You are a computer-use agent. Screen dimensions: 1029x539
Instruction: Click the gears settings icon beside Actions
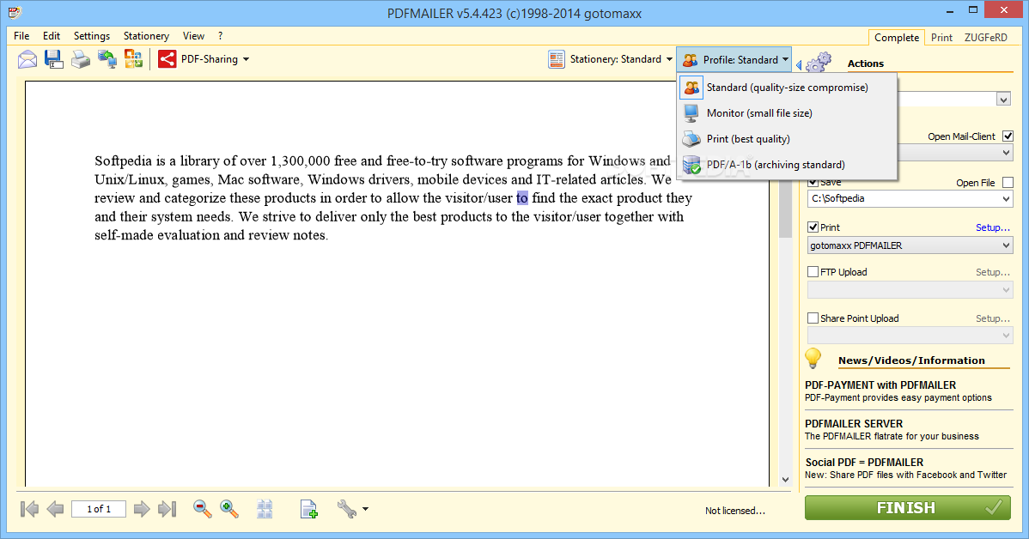(x=819, y=63)
